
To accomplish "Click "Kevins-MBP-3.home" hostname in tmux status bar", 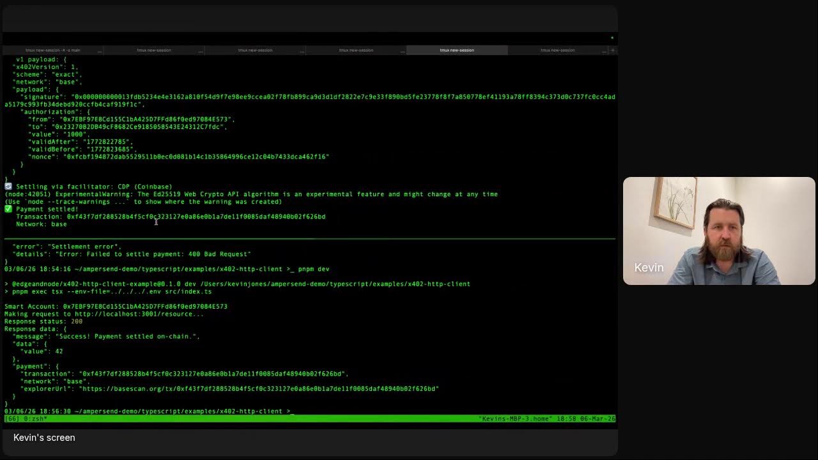I will (x=514, y=418).
